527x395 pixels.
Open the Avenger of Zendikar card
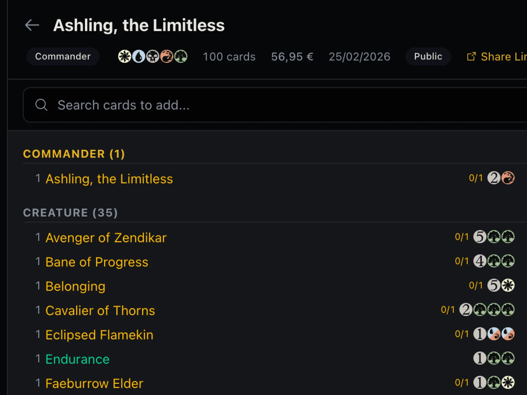click(x=106, y=238)
